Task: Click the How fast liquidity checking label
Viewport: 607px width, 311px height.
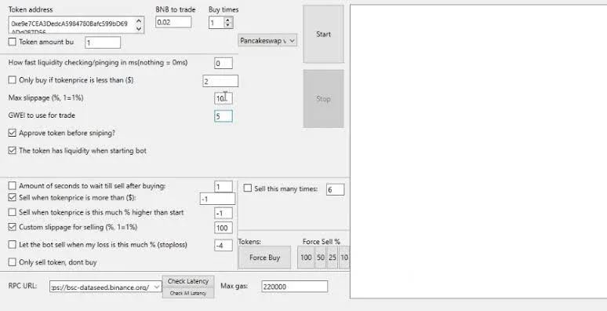Action: [x=98, y=62]
